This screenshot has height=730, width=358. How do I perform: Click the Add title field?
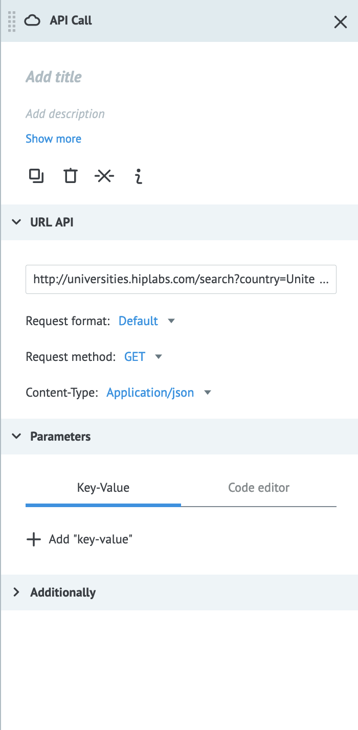pyautogui.click(x=53, y=77)
